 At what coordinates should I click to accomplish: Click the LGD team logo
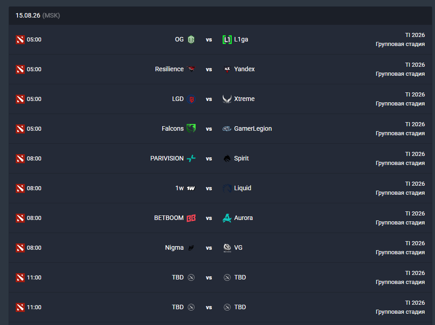click(191, 99)
